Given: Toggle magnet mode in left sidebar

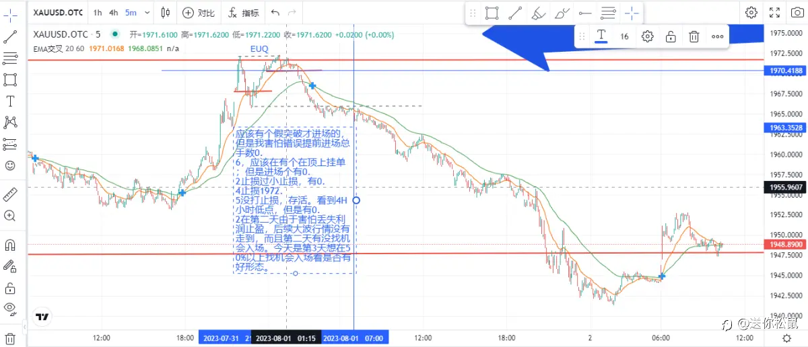Looking at the screenshot, I should pyautogui.click(x=10, y=245).
